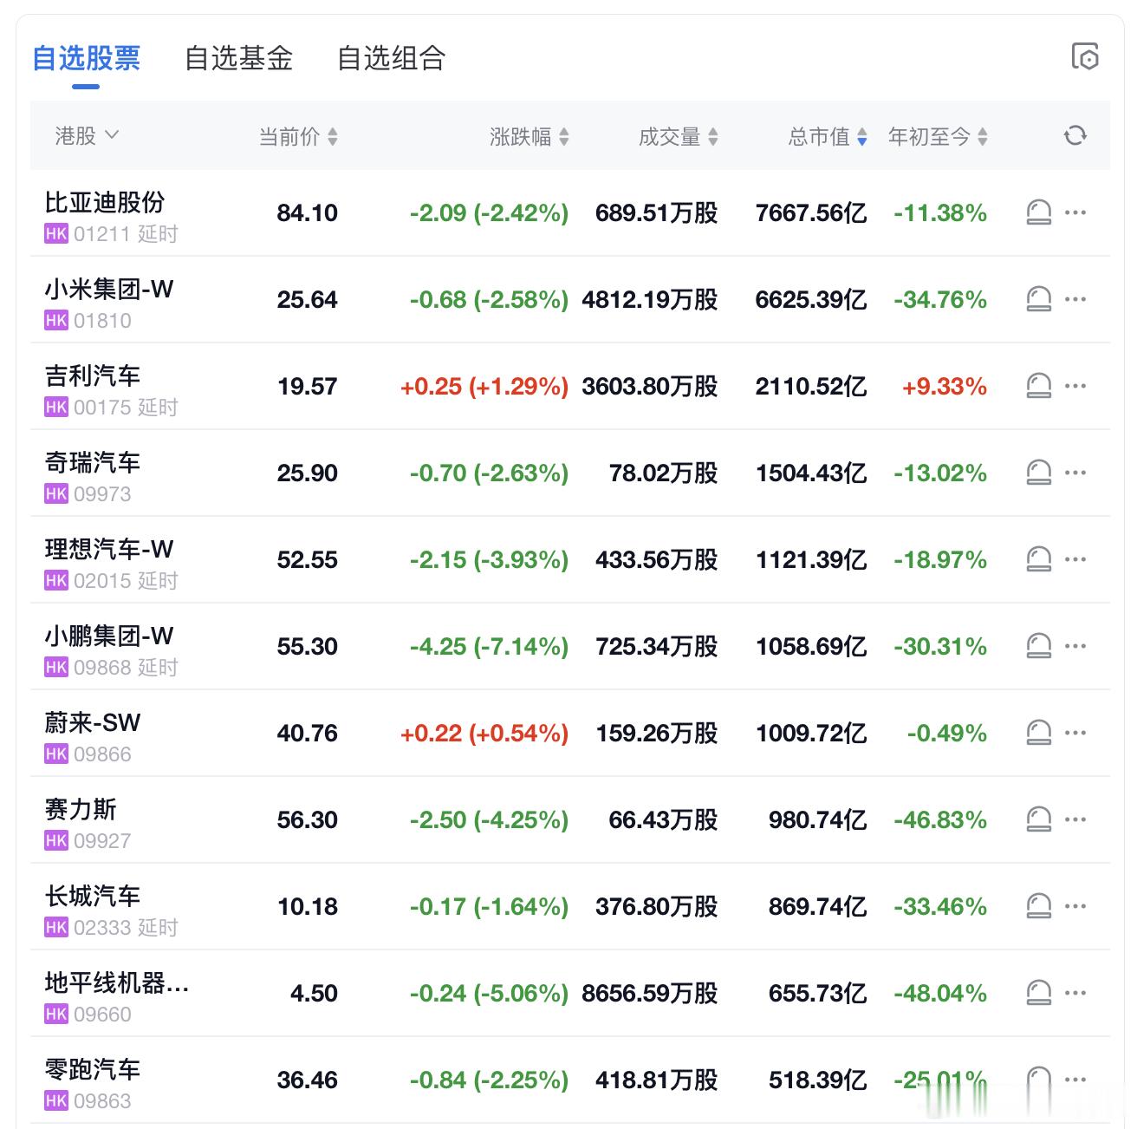Sort by 当前价 column
This screenshot has width=1137, height=1129.
pos(298,136)
